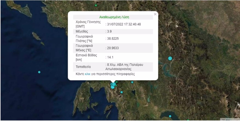Select the lone cyan marker in the open sea

[39, 72]
